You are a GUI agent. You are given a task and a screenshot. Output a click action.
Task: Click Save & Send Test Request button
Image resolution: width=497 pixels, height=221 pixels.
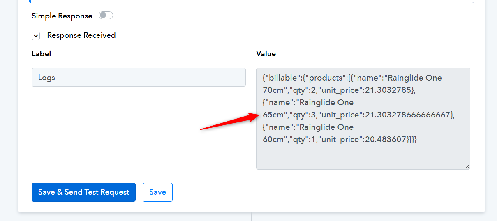(83, 192)
